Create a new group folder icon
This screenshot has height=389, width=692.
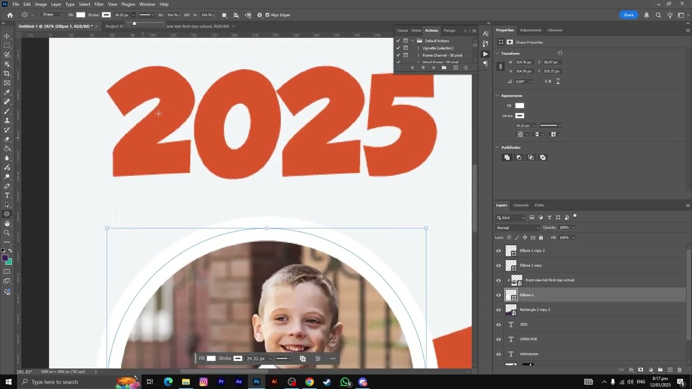coord(660,370)
